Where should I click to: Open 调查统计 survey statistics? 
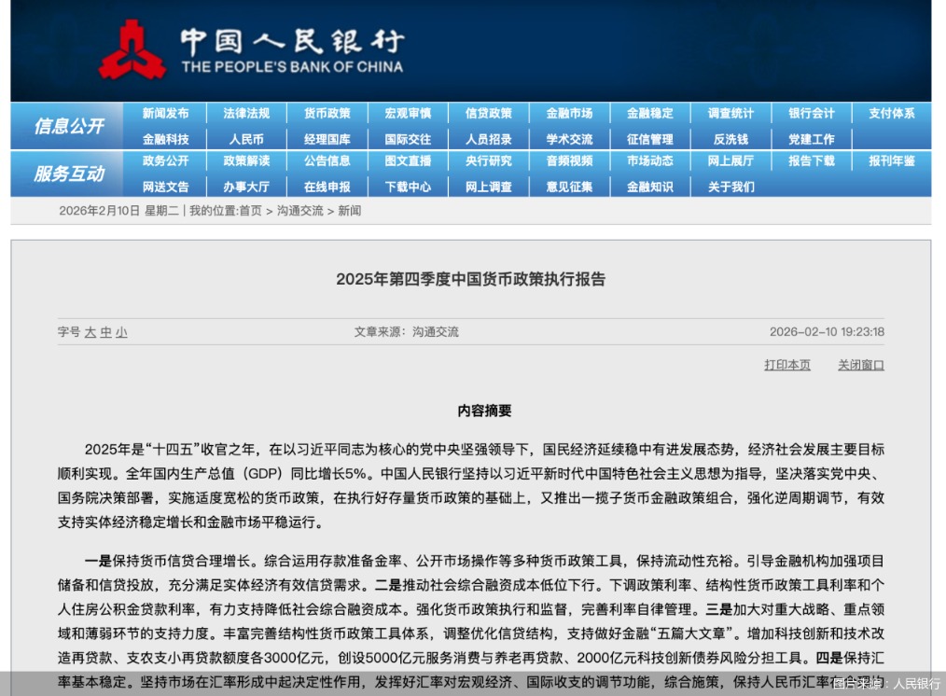pyautogui.click(x=730, y=113)
